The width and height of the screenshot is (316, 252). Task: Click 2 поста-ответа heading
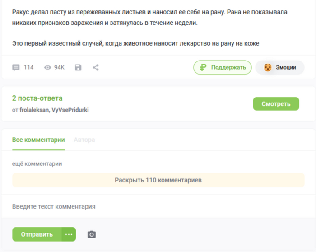click(x=37, y=98)
